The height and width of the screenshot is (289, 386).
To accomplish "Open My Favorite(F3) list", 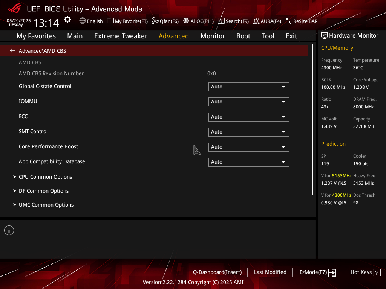I will (x=127, y=21).
